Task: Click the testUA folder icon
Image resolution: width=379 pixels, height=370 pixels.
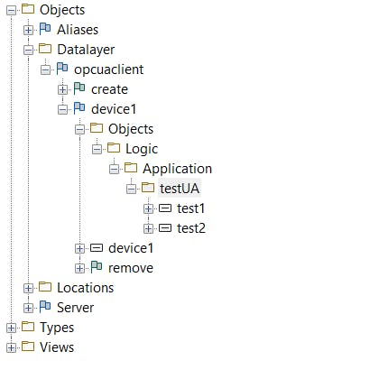Action: point(148,188)
